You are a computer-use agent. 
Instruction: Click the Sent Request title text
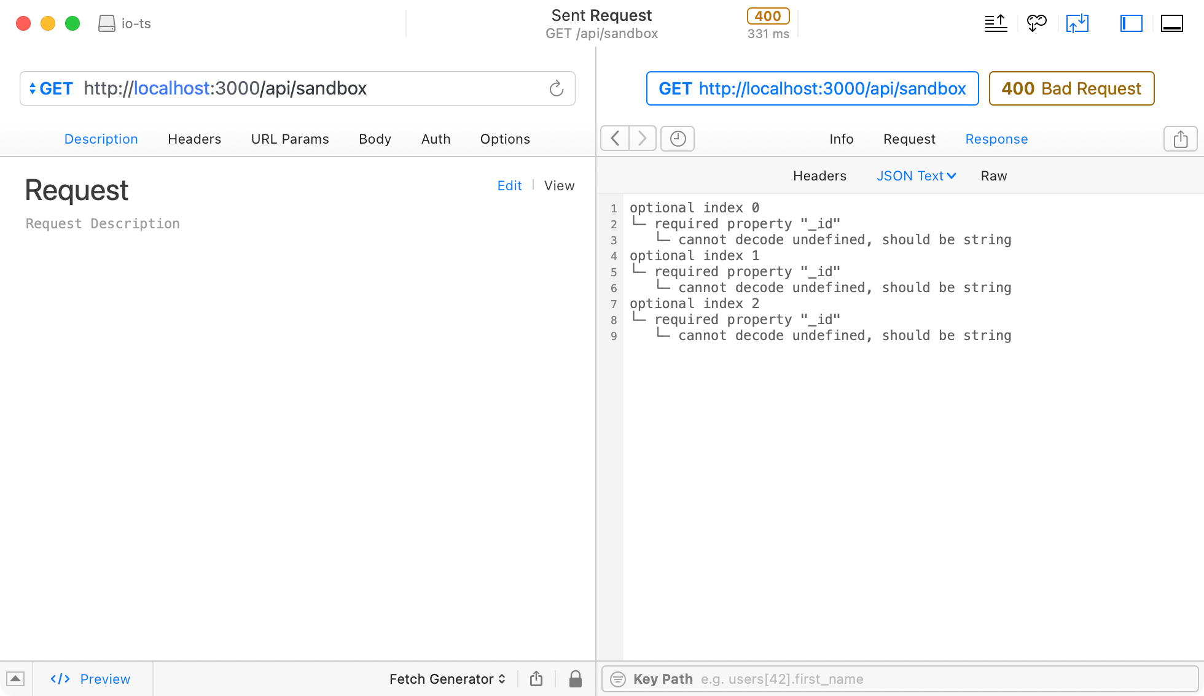(x=601, y=15)
